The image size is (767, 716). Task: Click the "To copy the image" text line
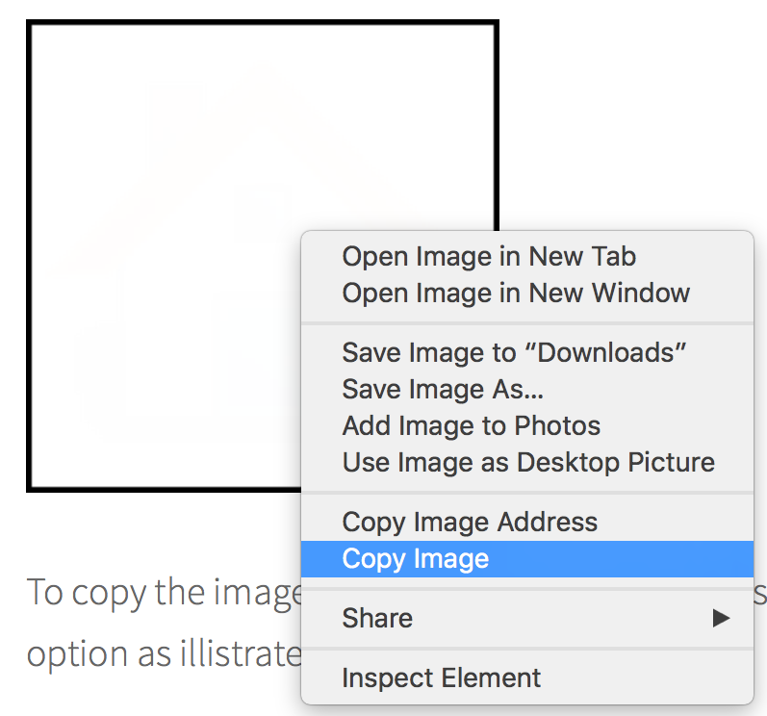[164, 592]
